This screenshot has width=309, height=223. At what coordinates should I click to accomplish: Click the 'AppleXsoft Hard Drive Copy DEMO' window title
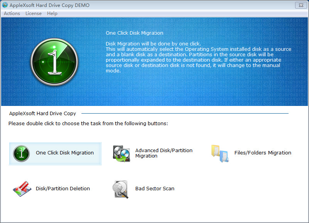[x=49, y=5]
